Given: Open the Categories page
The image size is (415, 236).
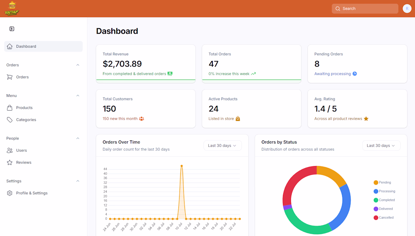Looking at the screenshot, I should [43, 120].
